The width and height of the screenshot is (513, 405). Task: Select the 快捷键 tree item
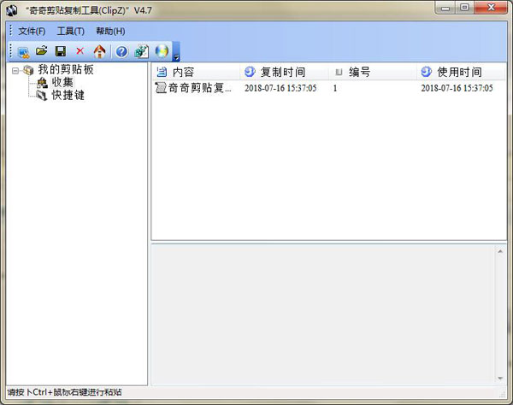point(68,95)
